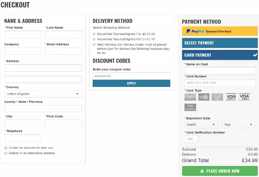Click the Card Payment checkmark icon
259x177 pixels.
[x=255, y=55]
